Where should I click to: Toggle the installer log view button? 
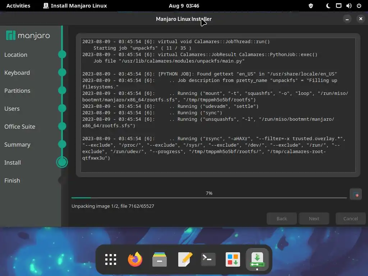tap(355, 194)
